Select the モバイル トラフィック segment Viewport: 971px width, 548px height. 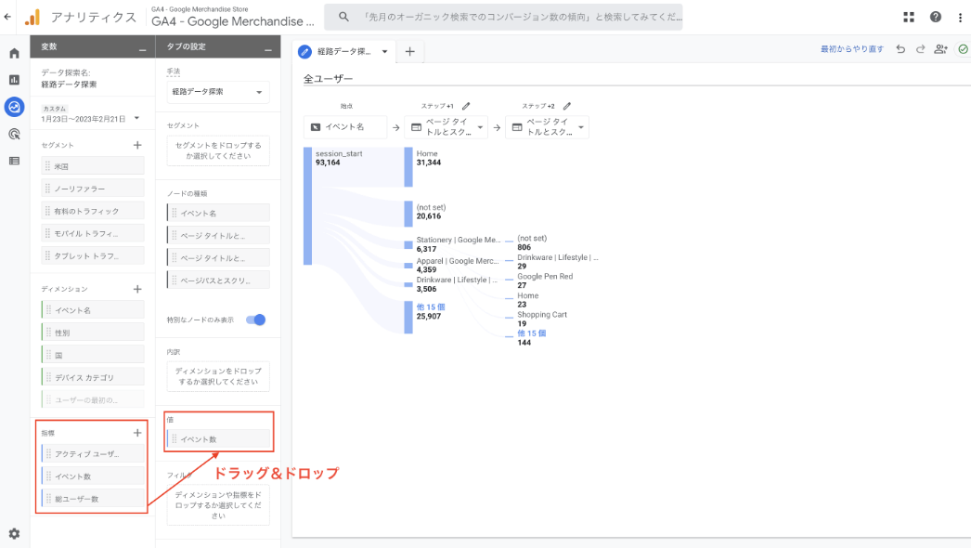pos(93,233)
